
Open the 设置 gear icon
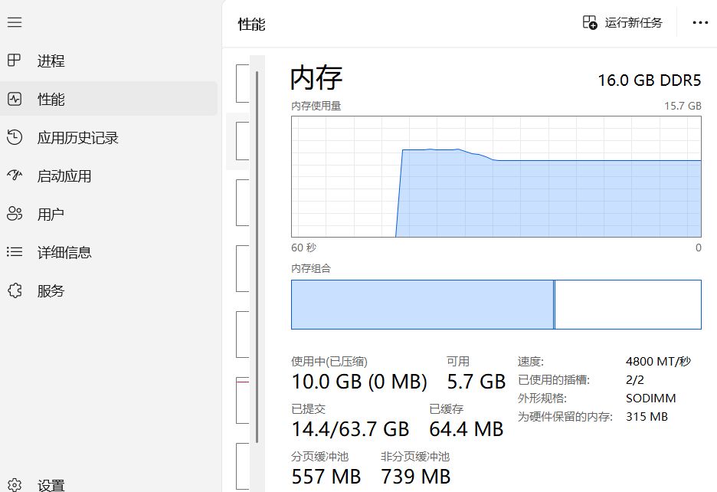click(x=15, y=484)
